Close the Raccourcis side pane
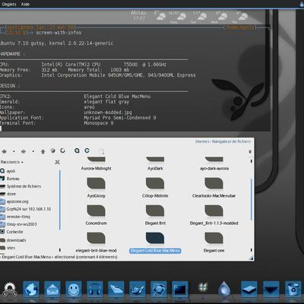This screenshot has width=304, height=304. (58, 162)
